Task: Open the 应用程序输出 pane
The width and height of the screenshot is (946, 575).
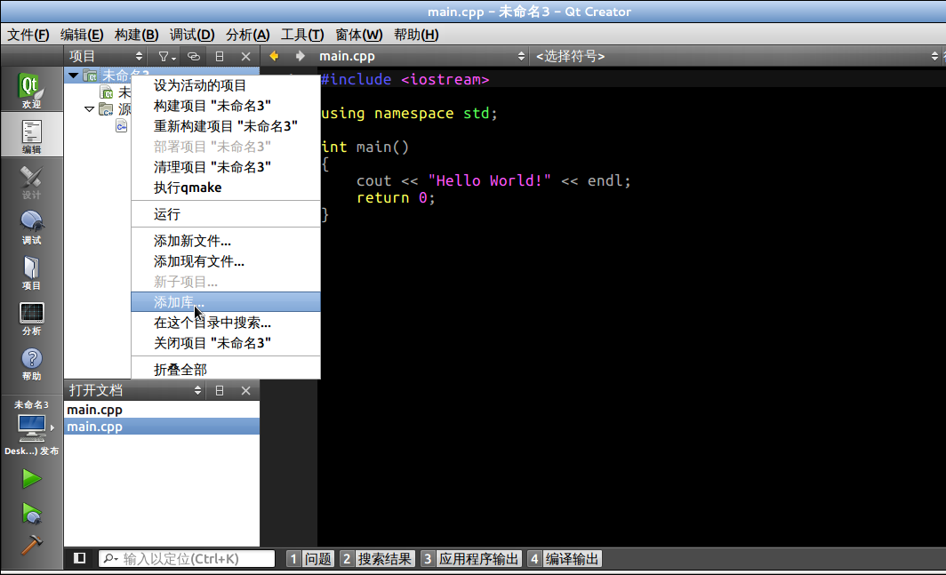Action: tap(470, 559)
